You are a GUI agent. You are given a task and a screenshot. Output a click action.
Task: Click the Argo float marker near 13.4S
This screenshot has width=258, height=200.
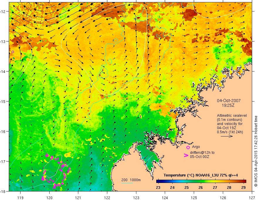(x=13, y=52)
